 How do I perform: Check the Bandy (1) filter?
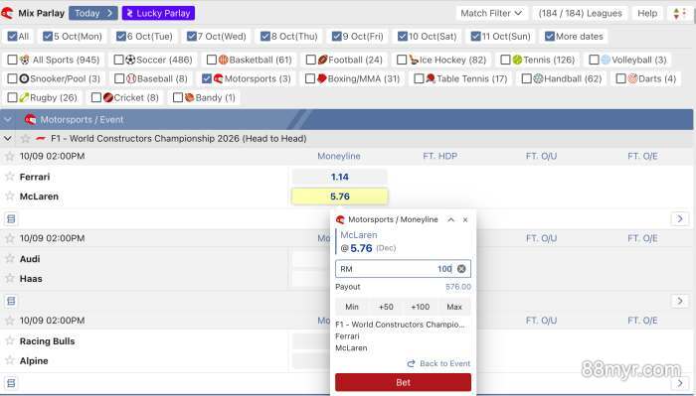pyautogui.click(x=178, y=97)
